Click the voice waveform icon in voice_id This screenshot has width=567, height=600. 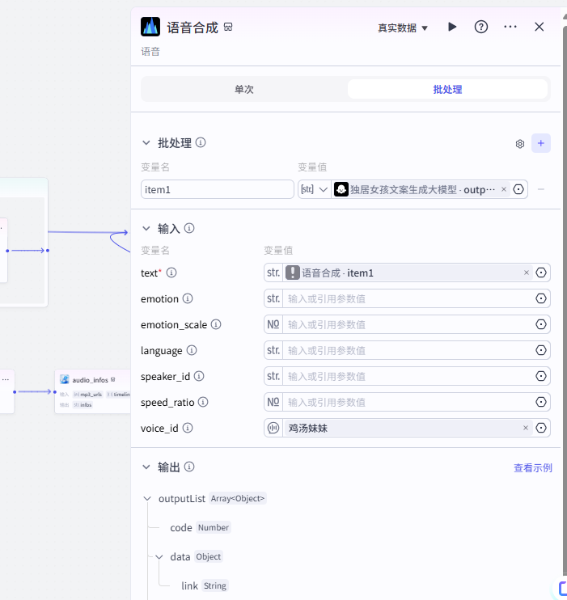pos(273,428)
